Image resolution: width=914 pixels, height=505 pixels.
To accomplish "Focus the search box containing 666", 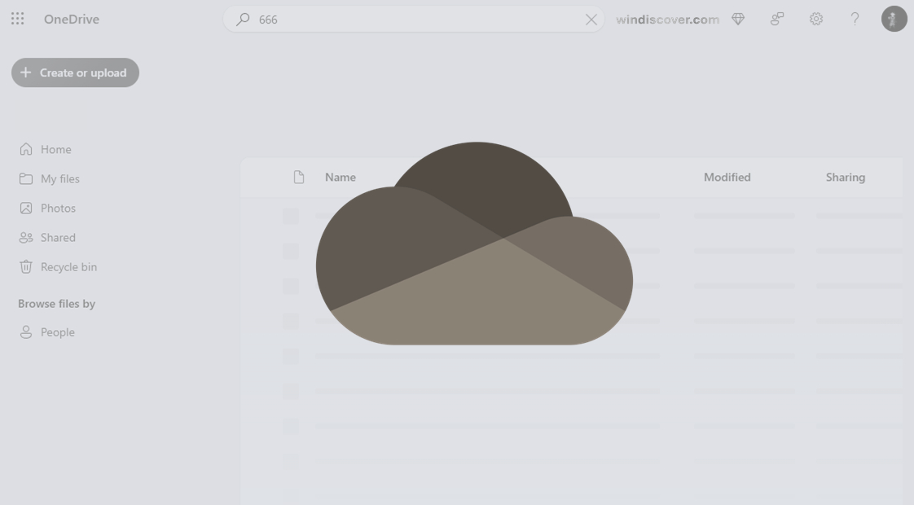I will (x=413, y=20).
